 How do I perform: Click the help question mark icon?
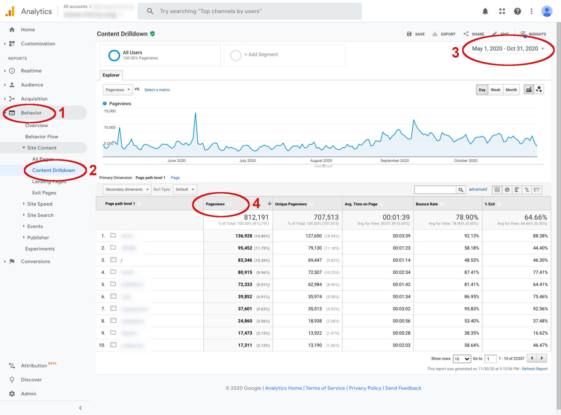pos(518,11)
